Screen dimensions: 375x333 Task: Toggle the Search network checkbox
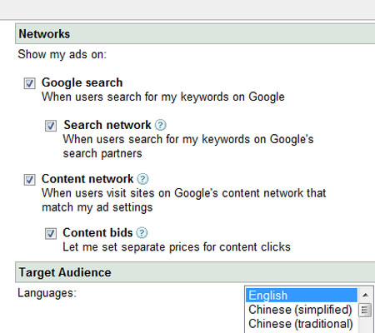coord(51,126)
